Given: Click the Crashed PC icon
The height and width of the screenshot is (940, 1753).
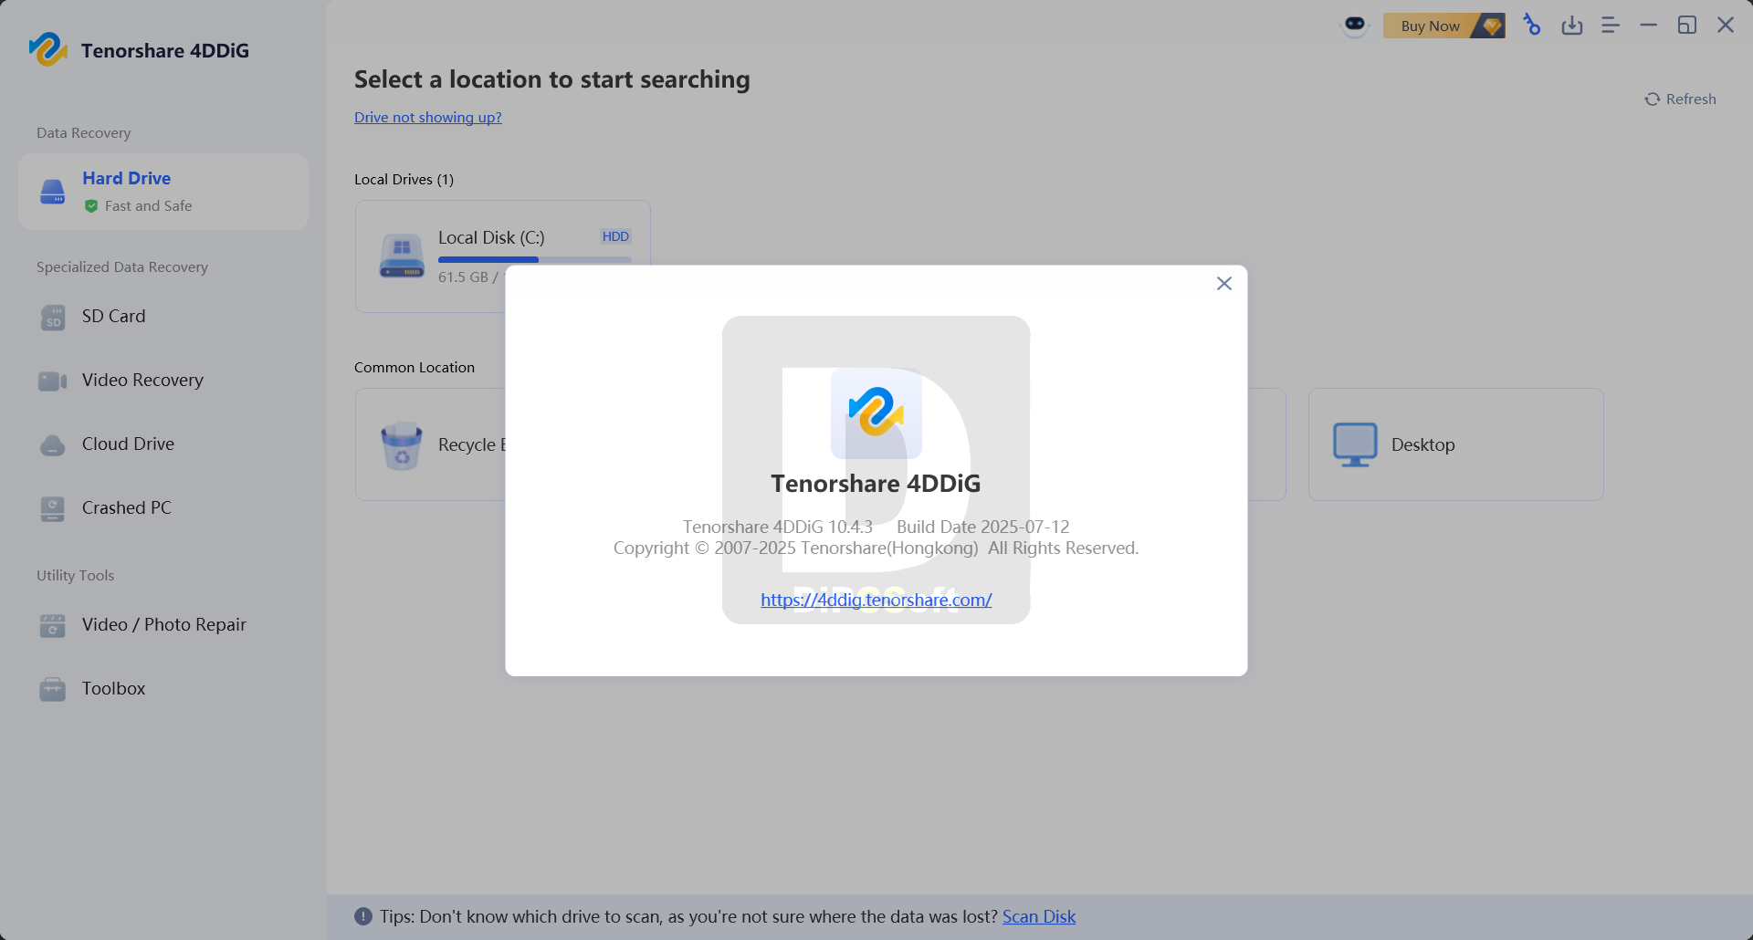Looking at the screenshot, I should [x=53, y=508].
